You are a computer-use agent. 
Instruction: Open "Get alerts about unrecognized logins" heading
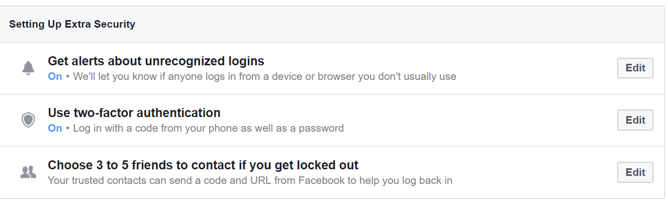[156, 61]
